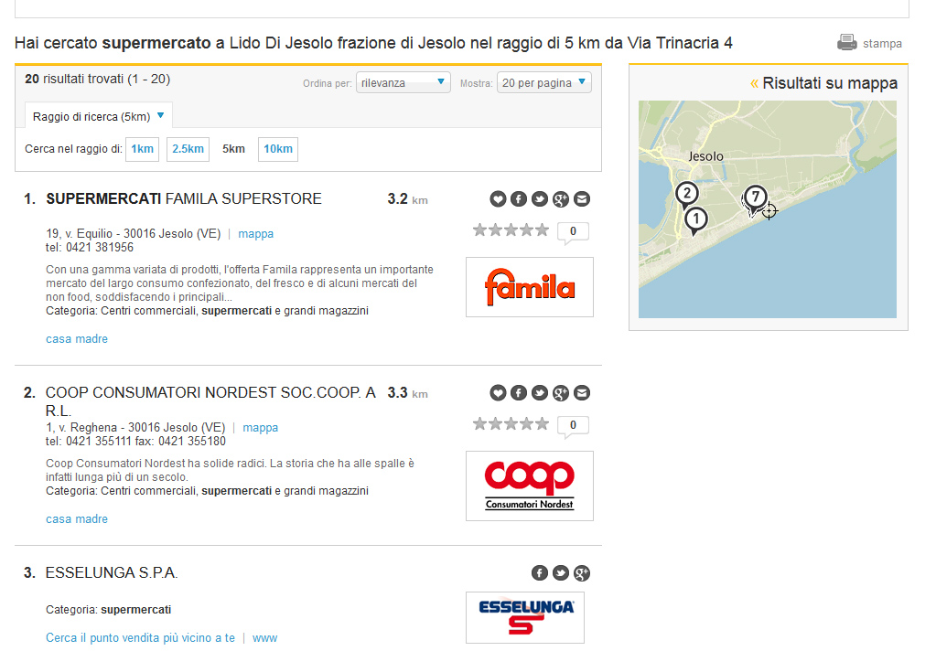
Task: Click the 3.2 km distance for Famila
Action: click(408, 199)
